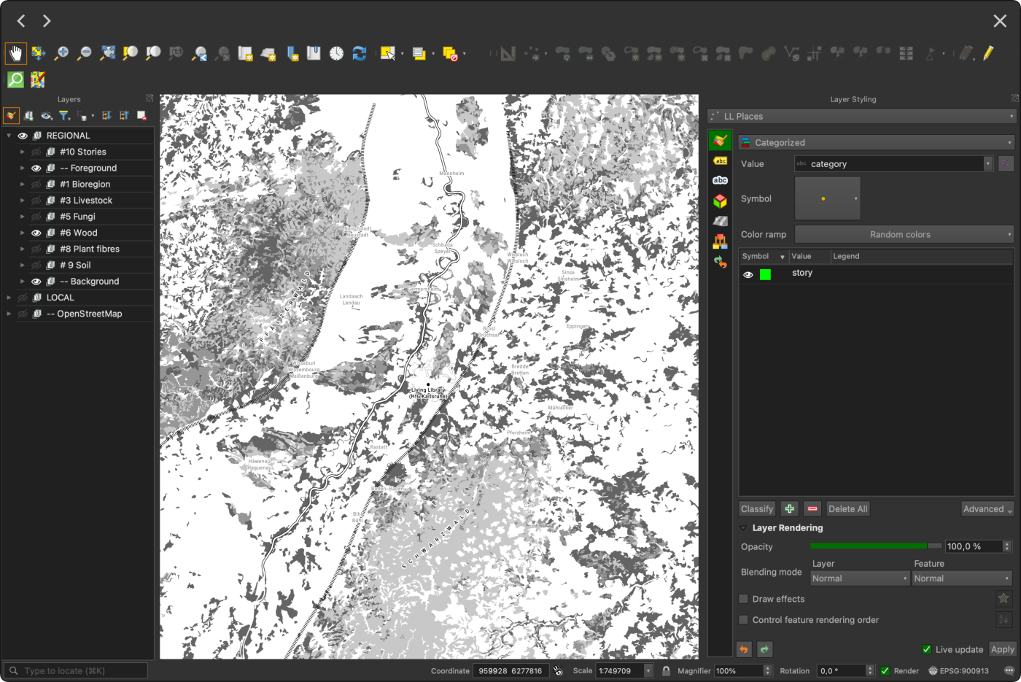This screenshot has height=682, width=1021.
Task: Collapse the REGIONAL layer group
Action: click(9, 135)
